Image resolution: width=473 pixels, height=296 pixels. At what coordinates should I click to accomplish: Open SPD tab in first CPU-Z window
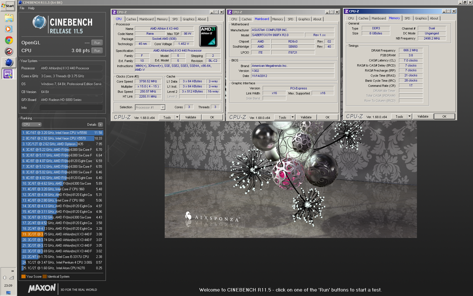pyautogui.click(x=175, y=19)
